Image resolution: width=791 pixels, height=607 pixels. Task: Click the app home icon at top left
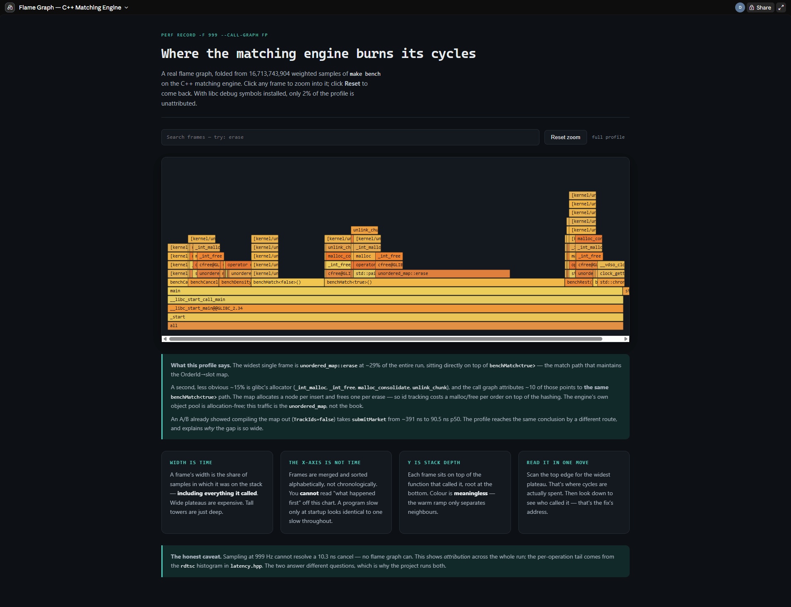[x=10, y=7]
